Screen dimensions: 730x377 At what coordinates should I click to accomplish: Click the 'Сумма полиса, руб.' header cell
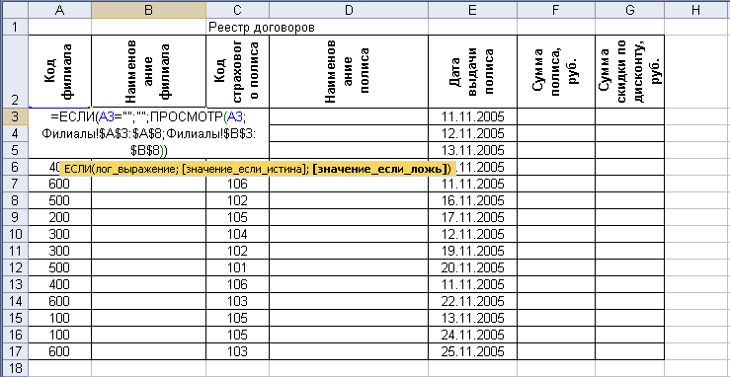556,72
